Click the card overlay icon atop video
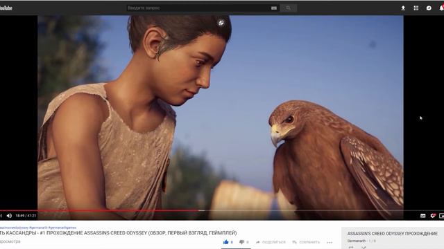The image size is (444, 249). point(221,23)
